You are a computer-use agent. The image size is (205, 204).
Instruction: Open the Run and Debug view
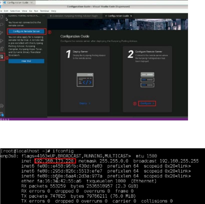click(x=2, y=41)
